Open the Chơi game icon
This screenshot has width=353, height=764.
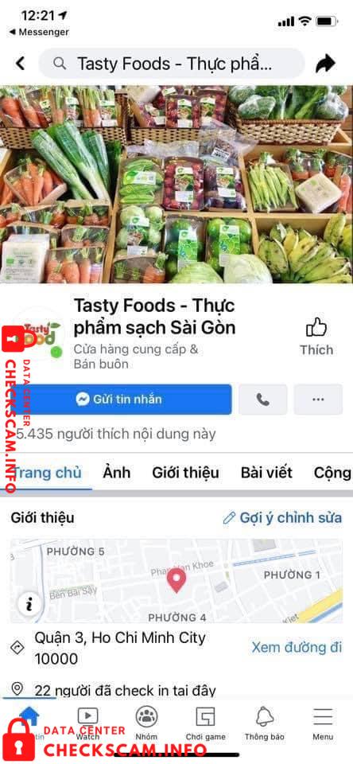(205, 715)
